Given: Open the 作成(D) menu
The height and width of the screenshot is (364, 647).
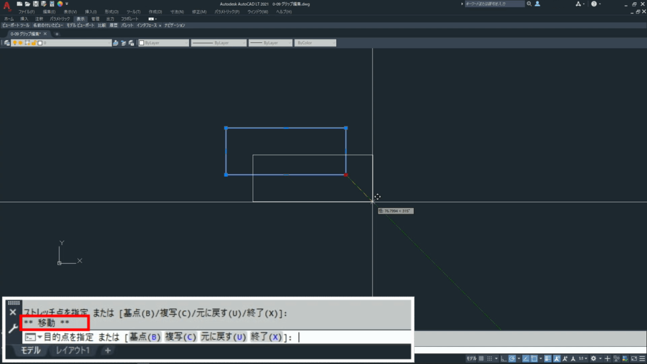Looking at the screenshot, I should point(155,12).
